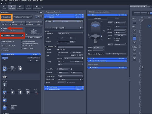The width and height of the screenshot is (152, 114).
Task: Open the Widefield imaging mode dropdown
Action: [x=34, y=58]
